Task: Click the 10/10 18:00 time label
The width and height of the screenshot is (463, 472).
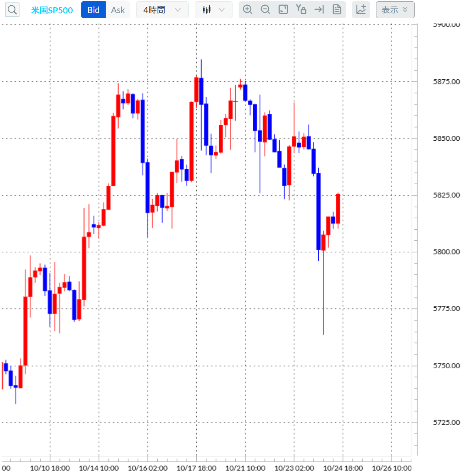Action: pos(50,468)
